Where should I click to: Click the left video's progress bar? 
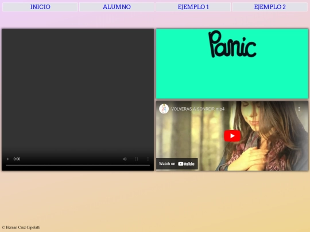[x=77, y=165]
